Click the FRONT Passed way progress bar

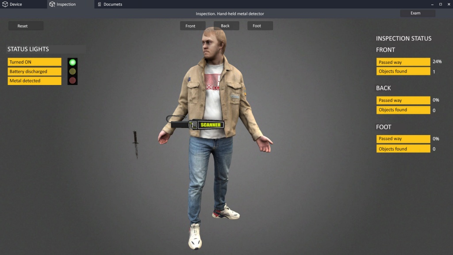[x=403, y=62]
